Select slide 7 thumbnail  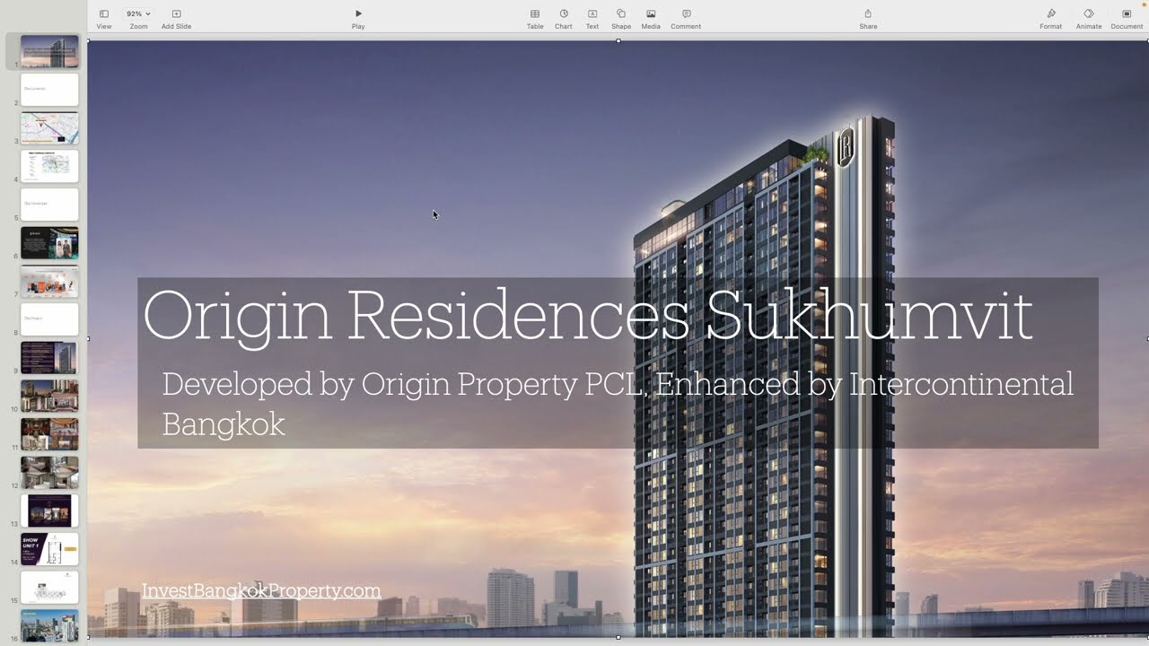tap(49, 281)
